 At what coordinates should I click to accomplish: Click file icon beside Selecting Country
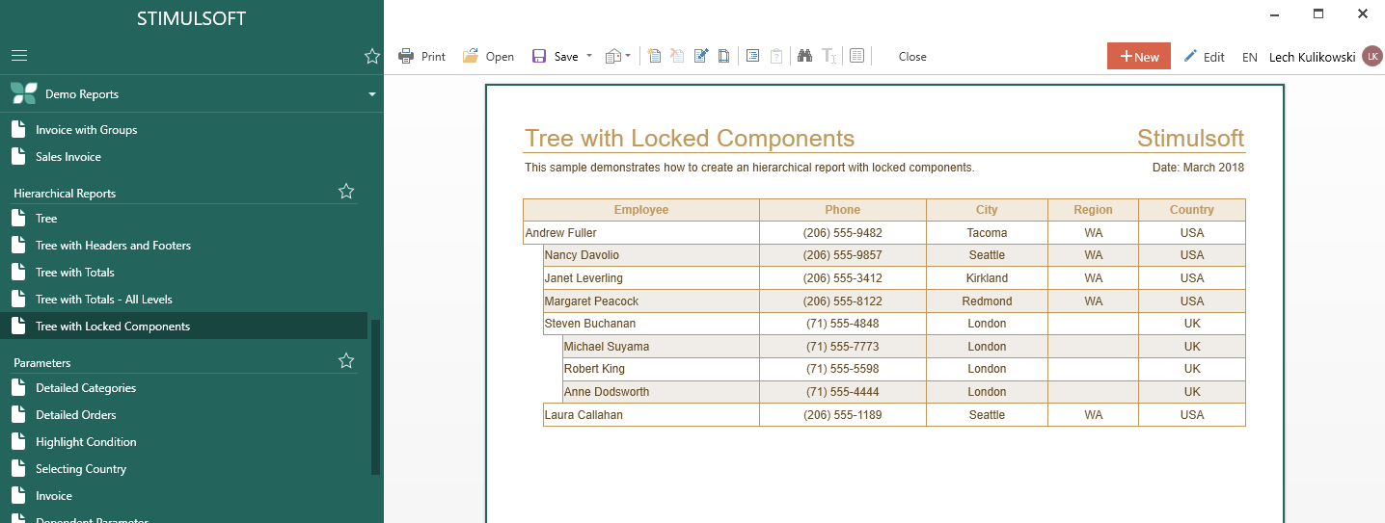pyautogui.click(x=18, y=469)
